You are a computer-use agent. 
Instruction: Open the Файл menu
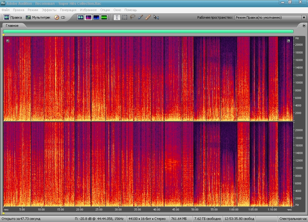[x=5, y=10]
